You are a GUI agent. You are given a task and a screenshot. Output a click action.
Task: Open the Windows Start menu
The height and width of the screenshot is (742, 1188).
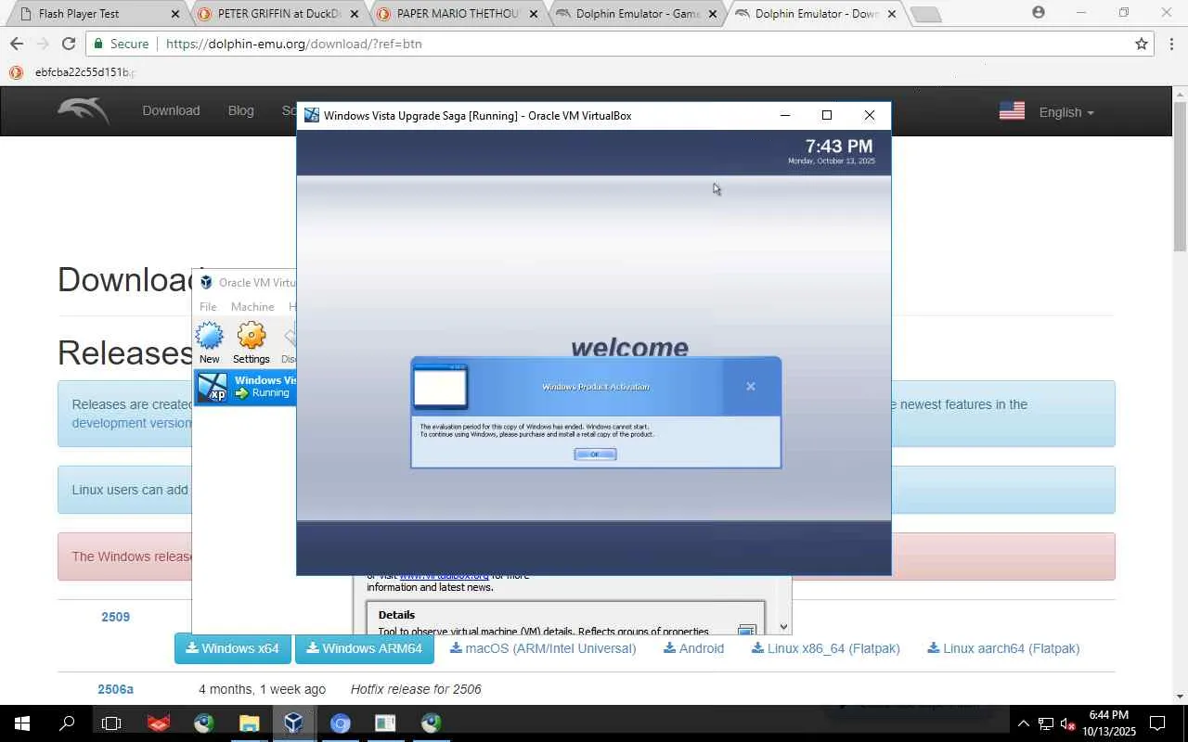tap(22, 723)
